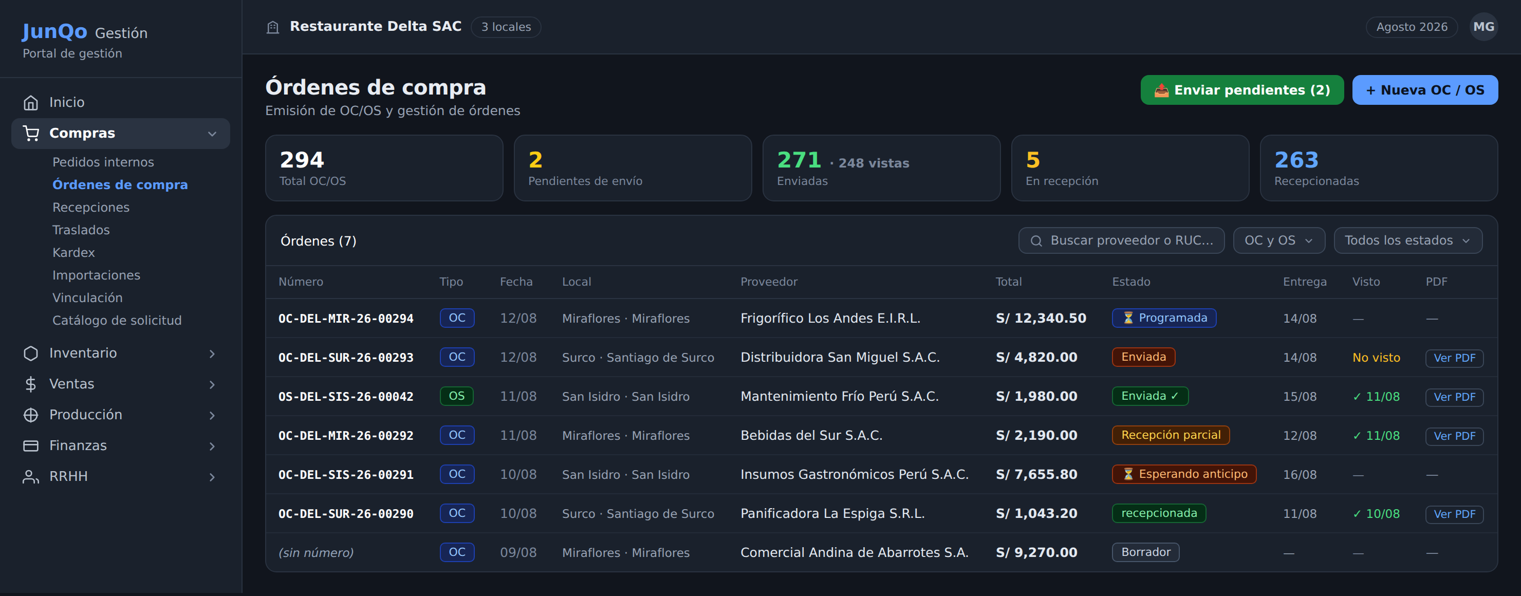The width and height of the screenshot is (1521, 596).
Task: Open the Vinculación page
Action: pyautogui.click(x=87, y=298)
